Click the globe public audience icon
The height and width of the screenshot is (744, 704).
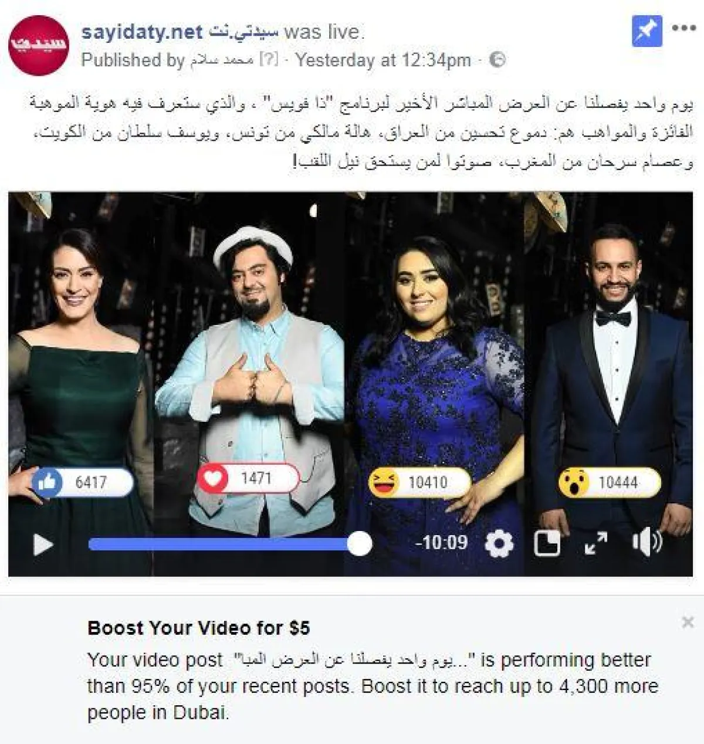(497, 60)
